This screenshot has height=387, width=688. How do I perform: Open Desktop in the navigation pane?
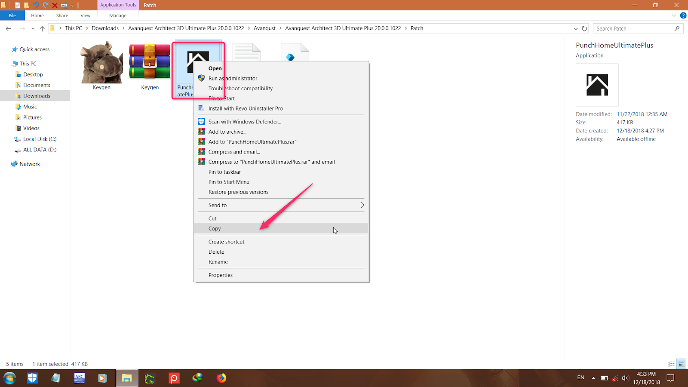point(33,74)
